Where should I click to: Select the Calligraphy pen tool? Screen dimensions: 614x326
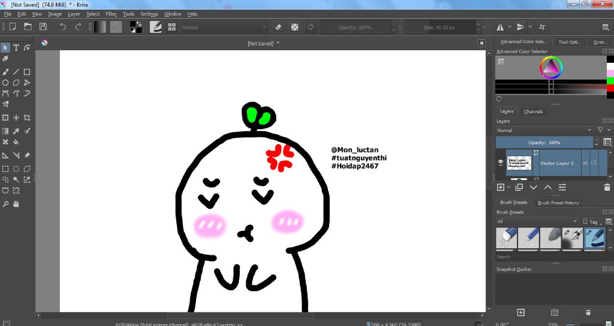(x=5, y=59)
